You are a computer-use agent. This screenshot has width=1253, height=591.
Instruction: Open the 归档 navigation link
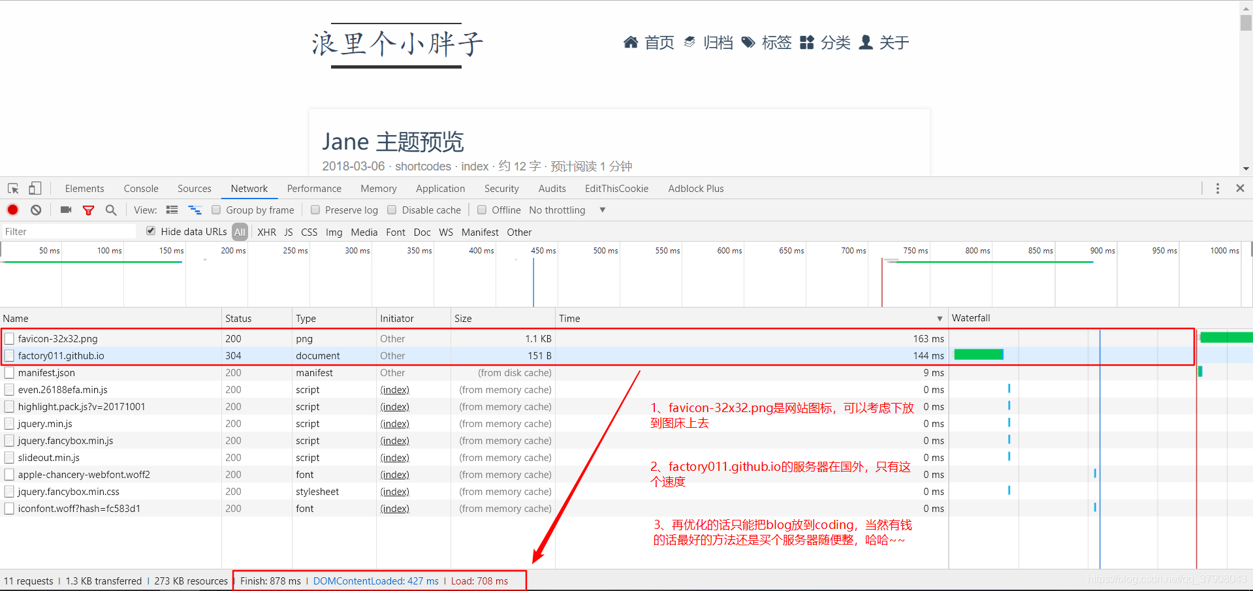point(718,42)
